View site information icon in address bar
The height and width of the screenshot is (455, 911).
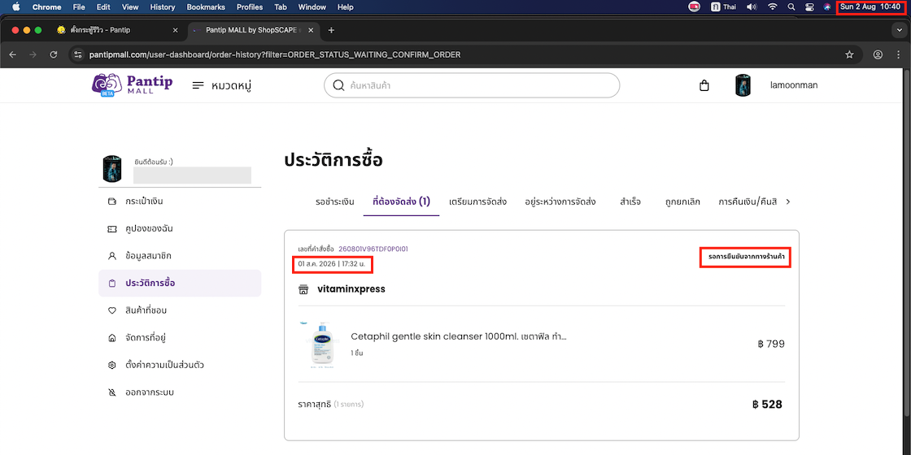point(78,54)
